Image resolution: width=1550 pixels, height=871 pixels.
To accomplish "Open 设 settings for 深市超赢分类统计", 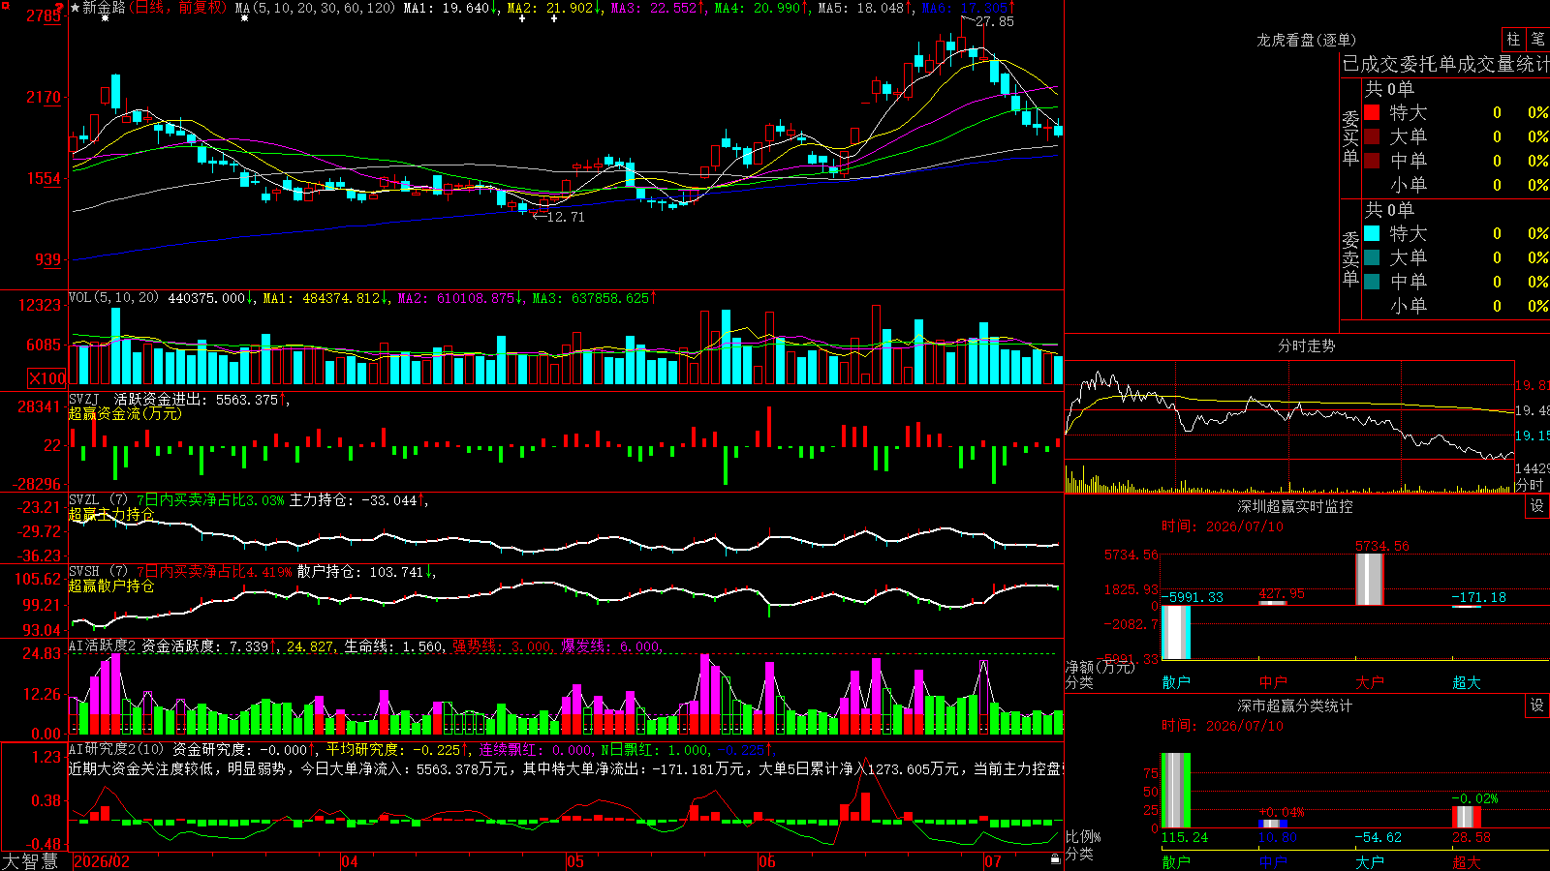I will [x=1537, y=706].
